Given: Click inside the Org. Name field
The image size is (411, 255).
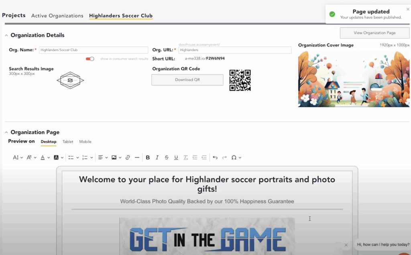Looking at the screenshot, I should point(94,50).
